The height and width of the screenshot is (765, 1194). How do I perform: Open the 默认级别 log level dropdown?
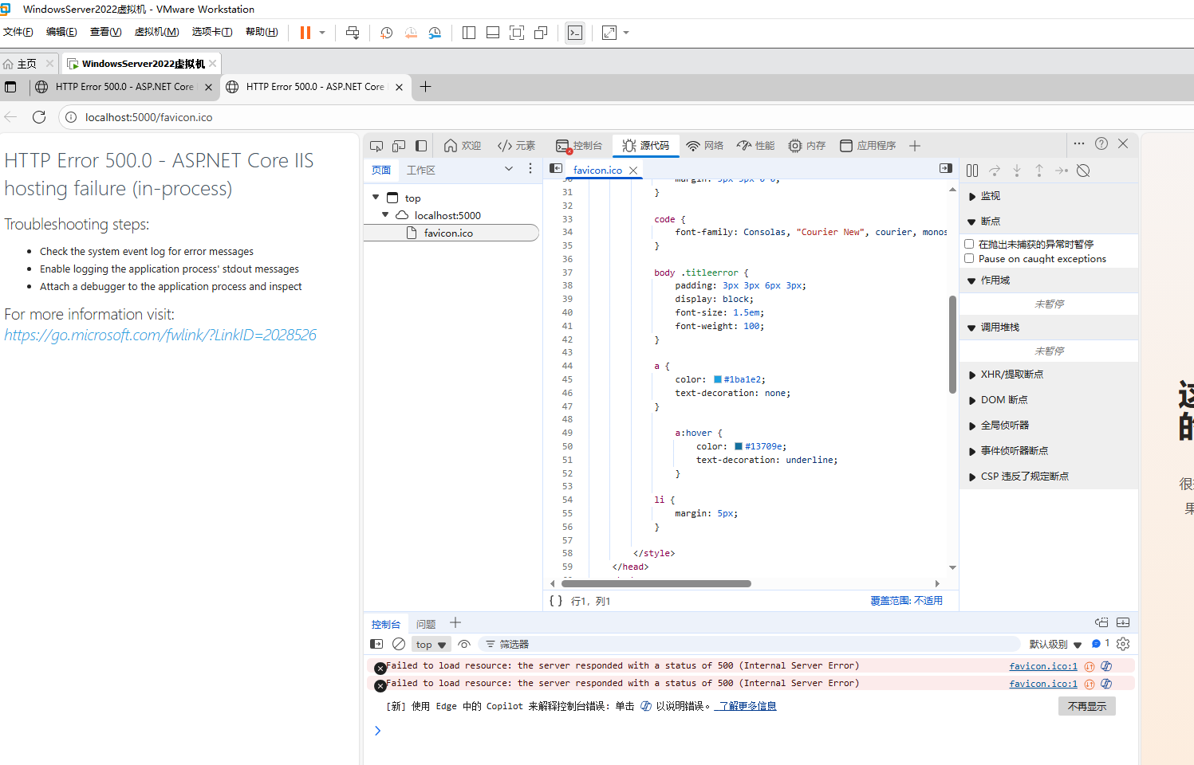[x=1055, y=645]
